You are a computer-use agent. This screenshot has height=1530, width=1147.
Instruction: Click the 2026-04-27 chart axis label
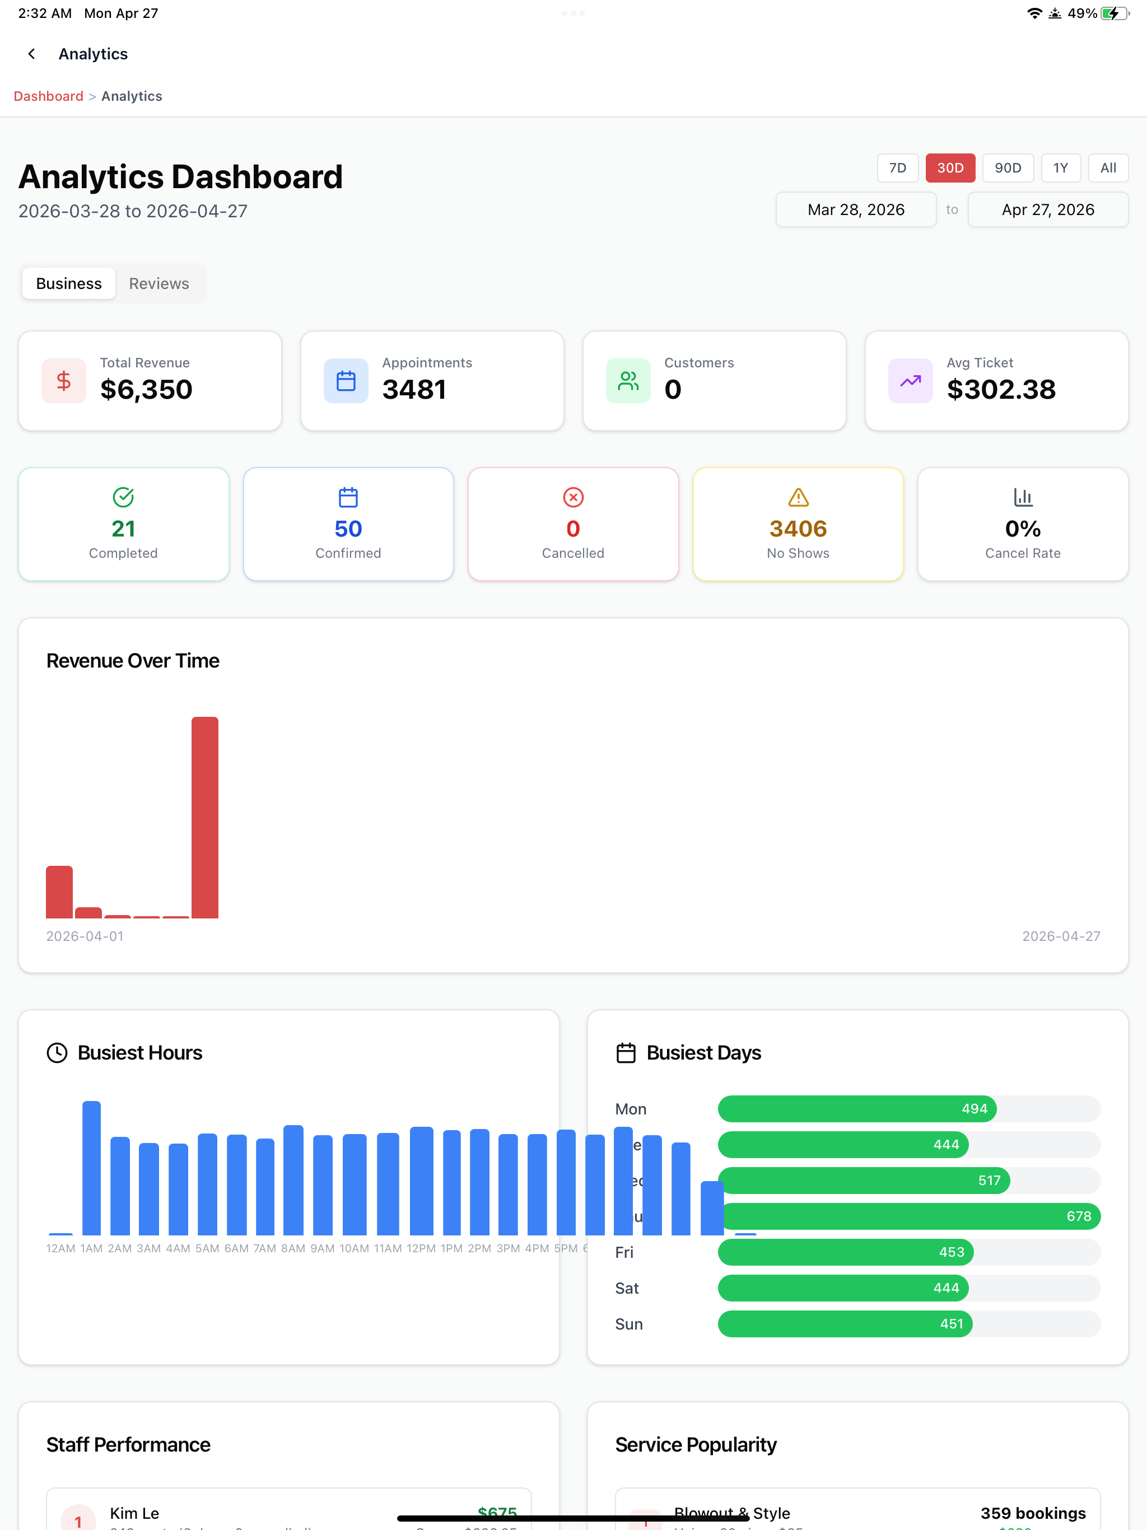[x=1061, y=936]
